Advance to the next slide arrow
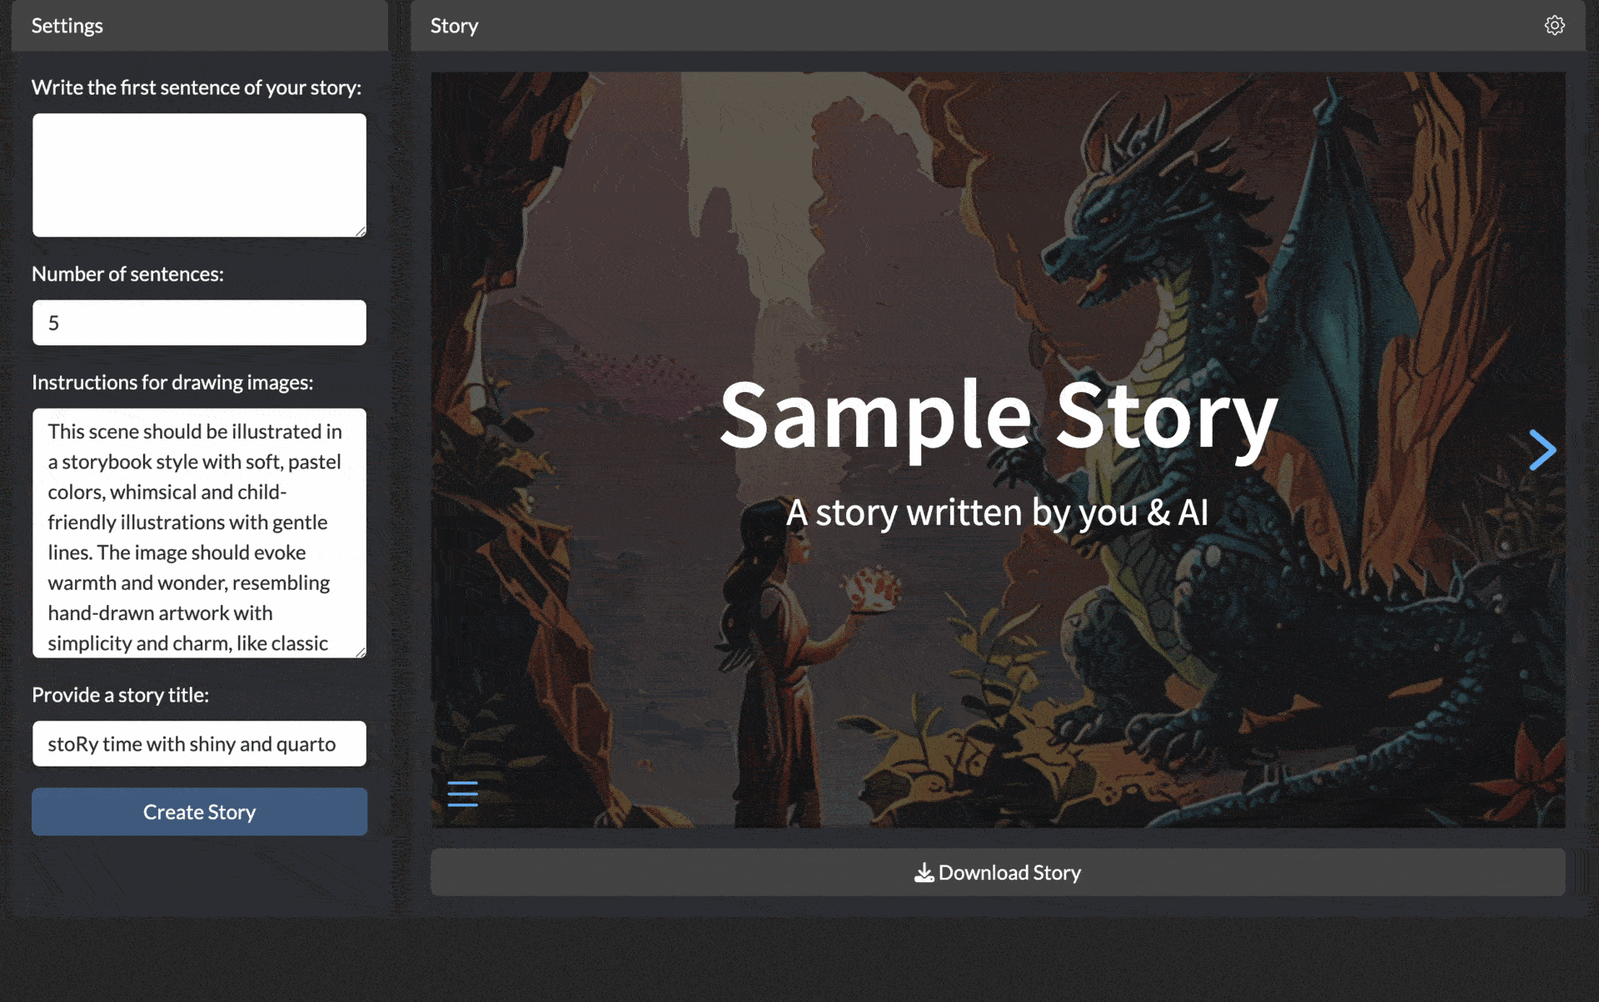 point(1542,450)
